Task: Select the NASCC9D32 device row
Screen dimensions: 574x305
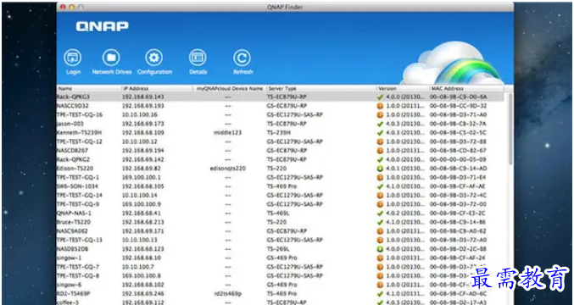Action: [281, 106]
